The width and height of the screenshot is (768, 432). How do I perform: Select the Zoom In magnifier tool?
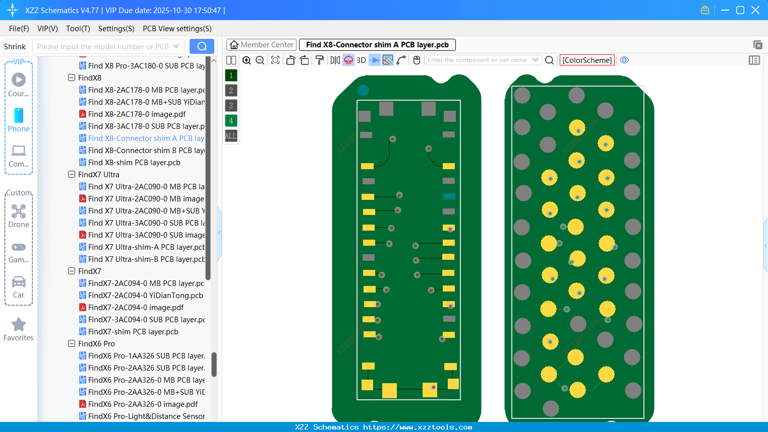pyautogui.click(x=247, y=60)
